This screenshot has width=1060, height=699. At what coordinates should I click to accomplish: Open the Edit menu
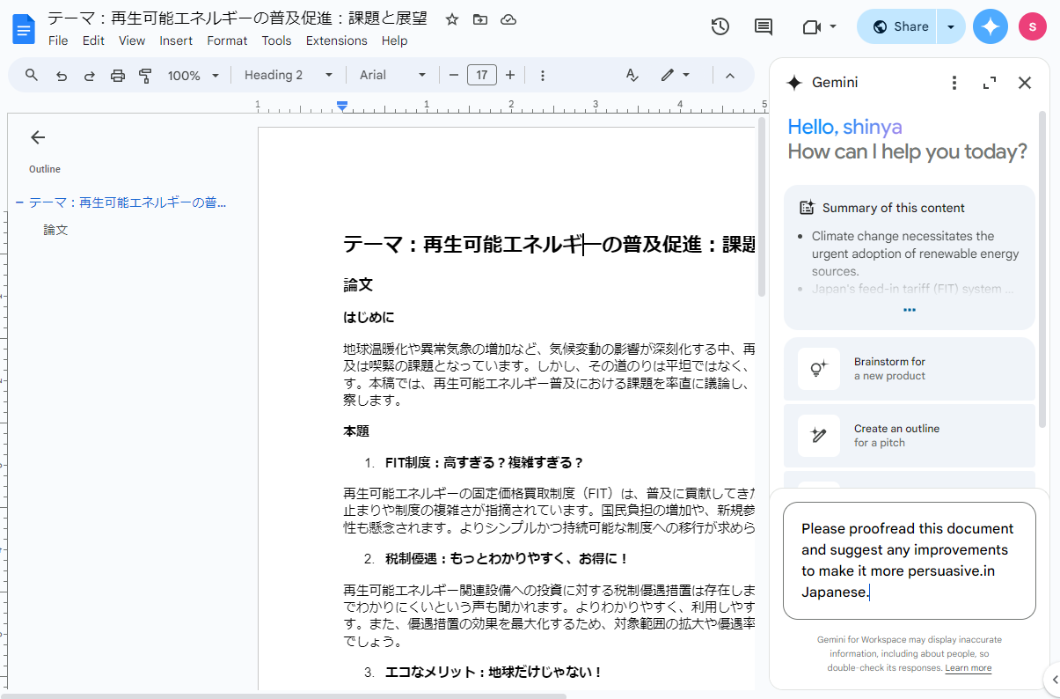pyautogui.click(x=93, y=40)
